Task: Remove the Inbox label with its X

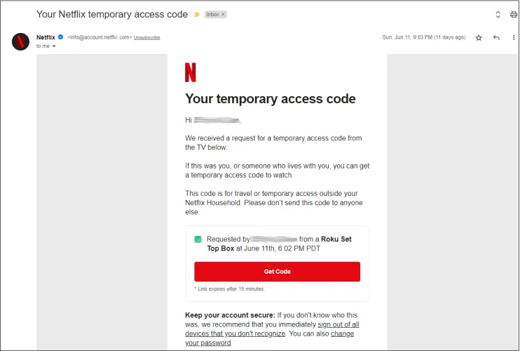Action: (224, 14)
